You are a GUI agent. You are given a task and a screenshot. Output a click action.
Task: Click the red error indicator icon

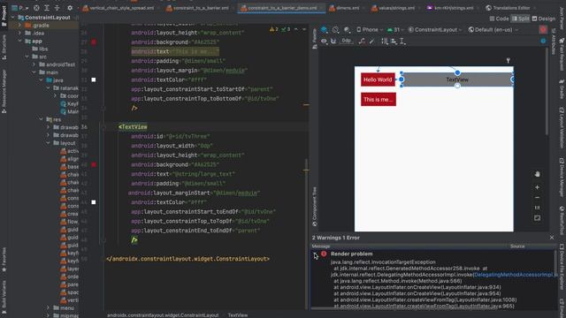(543, 29)
